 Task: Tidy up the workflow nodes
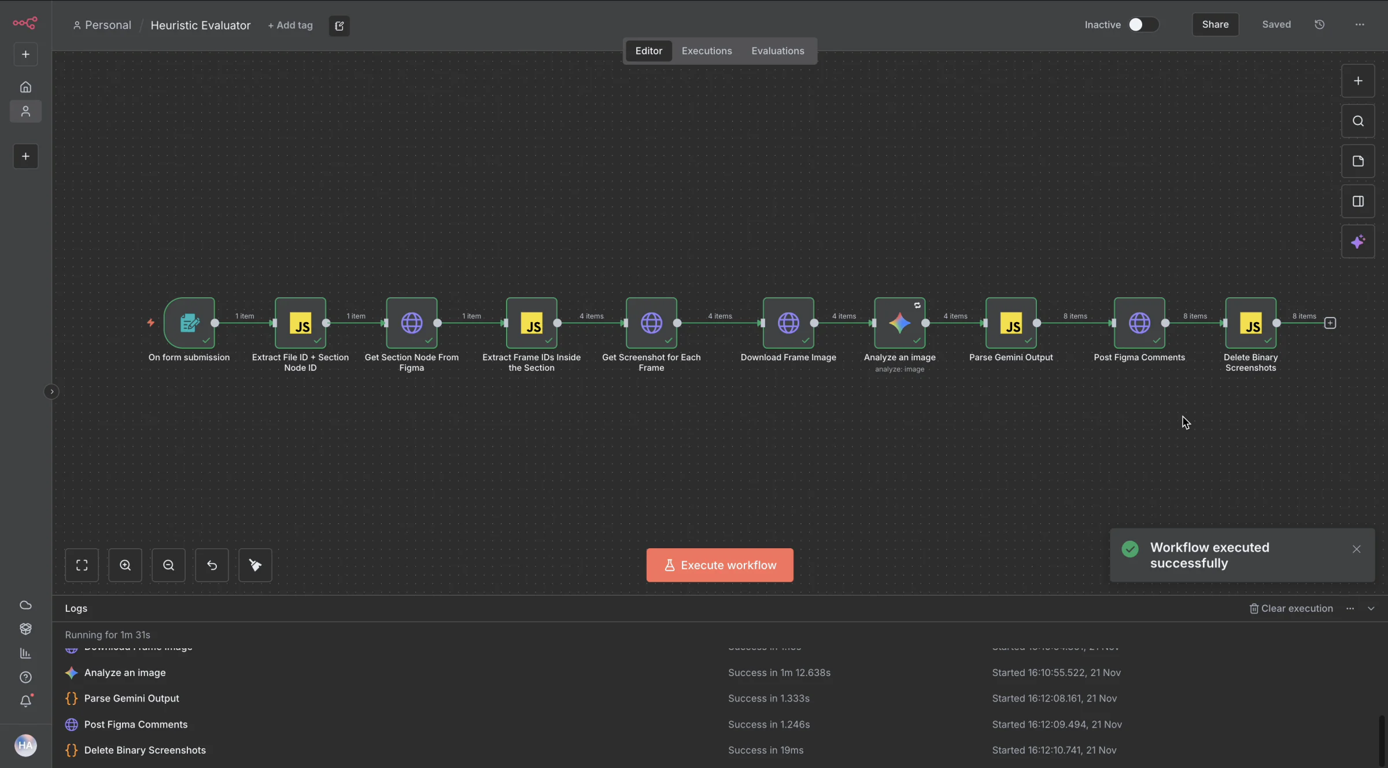(256, 565)
